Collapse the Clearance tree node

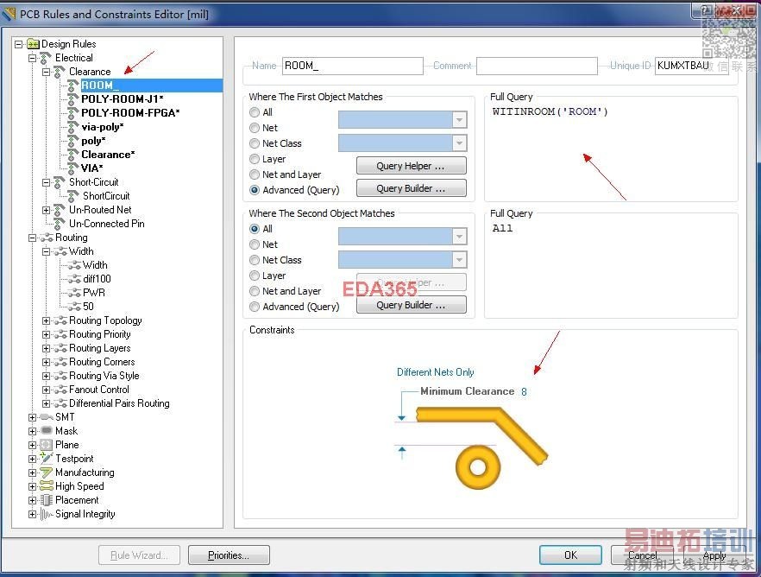coord(46,72)
